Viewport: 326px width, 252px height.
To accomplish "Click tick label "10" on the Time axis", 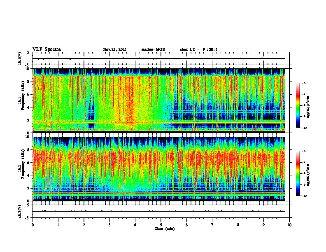I will click(289, 225).
